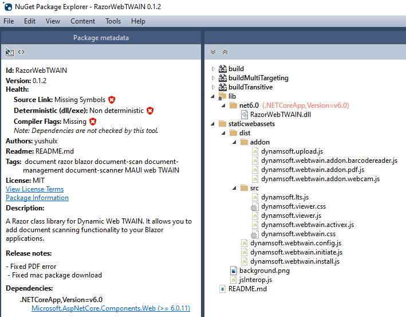Click the red shield beside Non deterministic

click(x=150, y=111)
